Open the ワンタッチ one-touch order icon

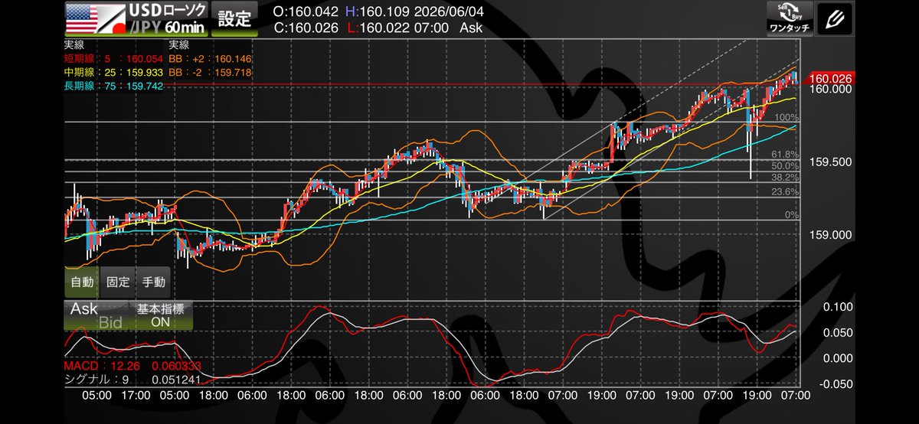click(x=790, y=18)
